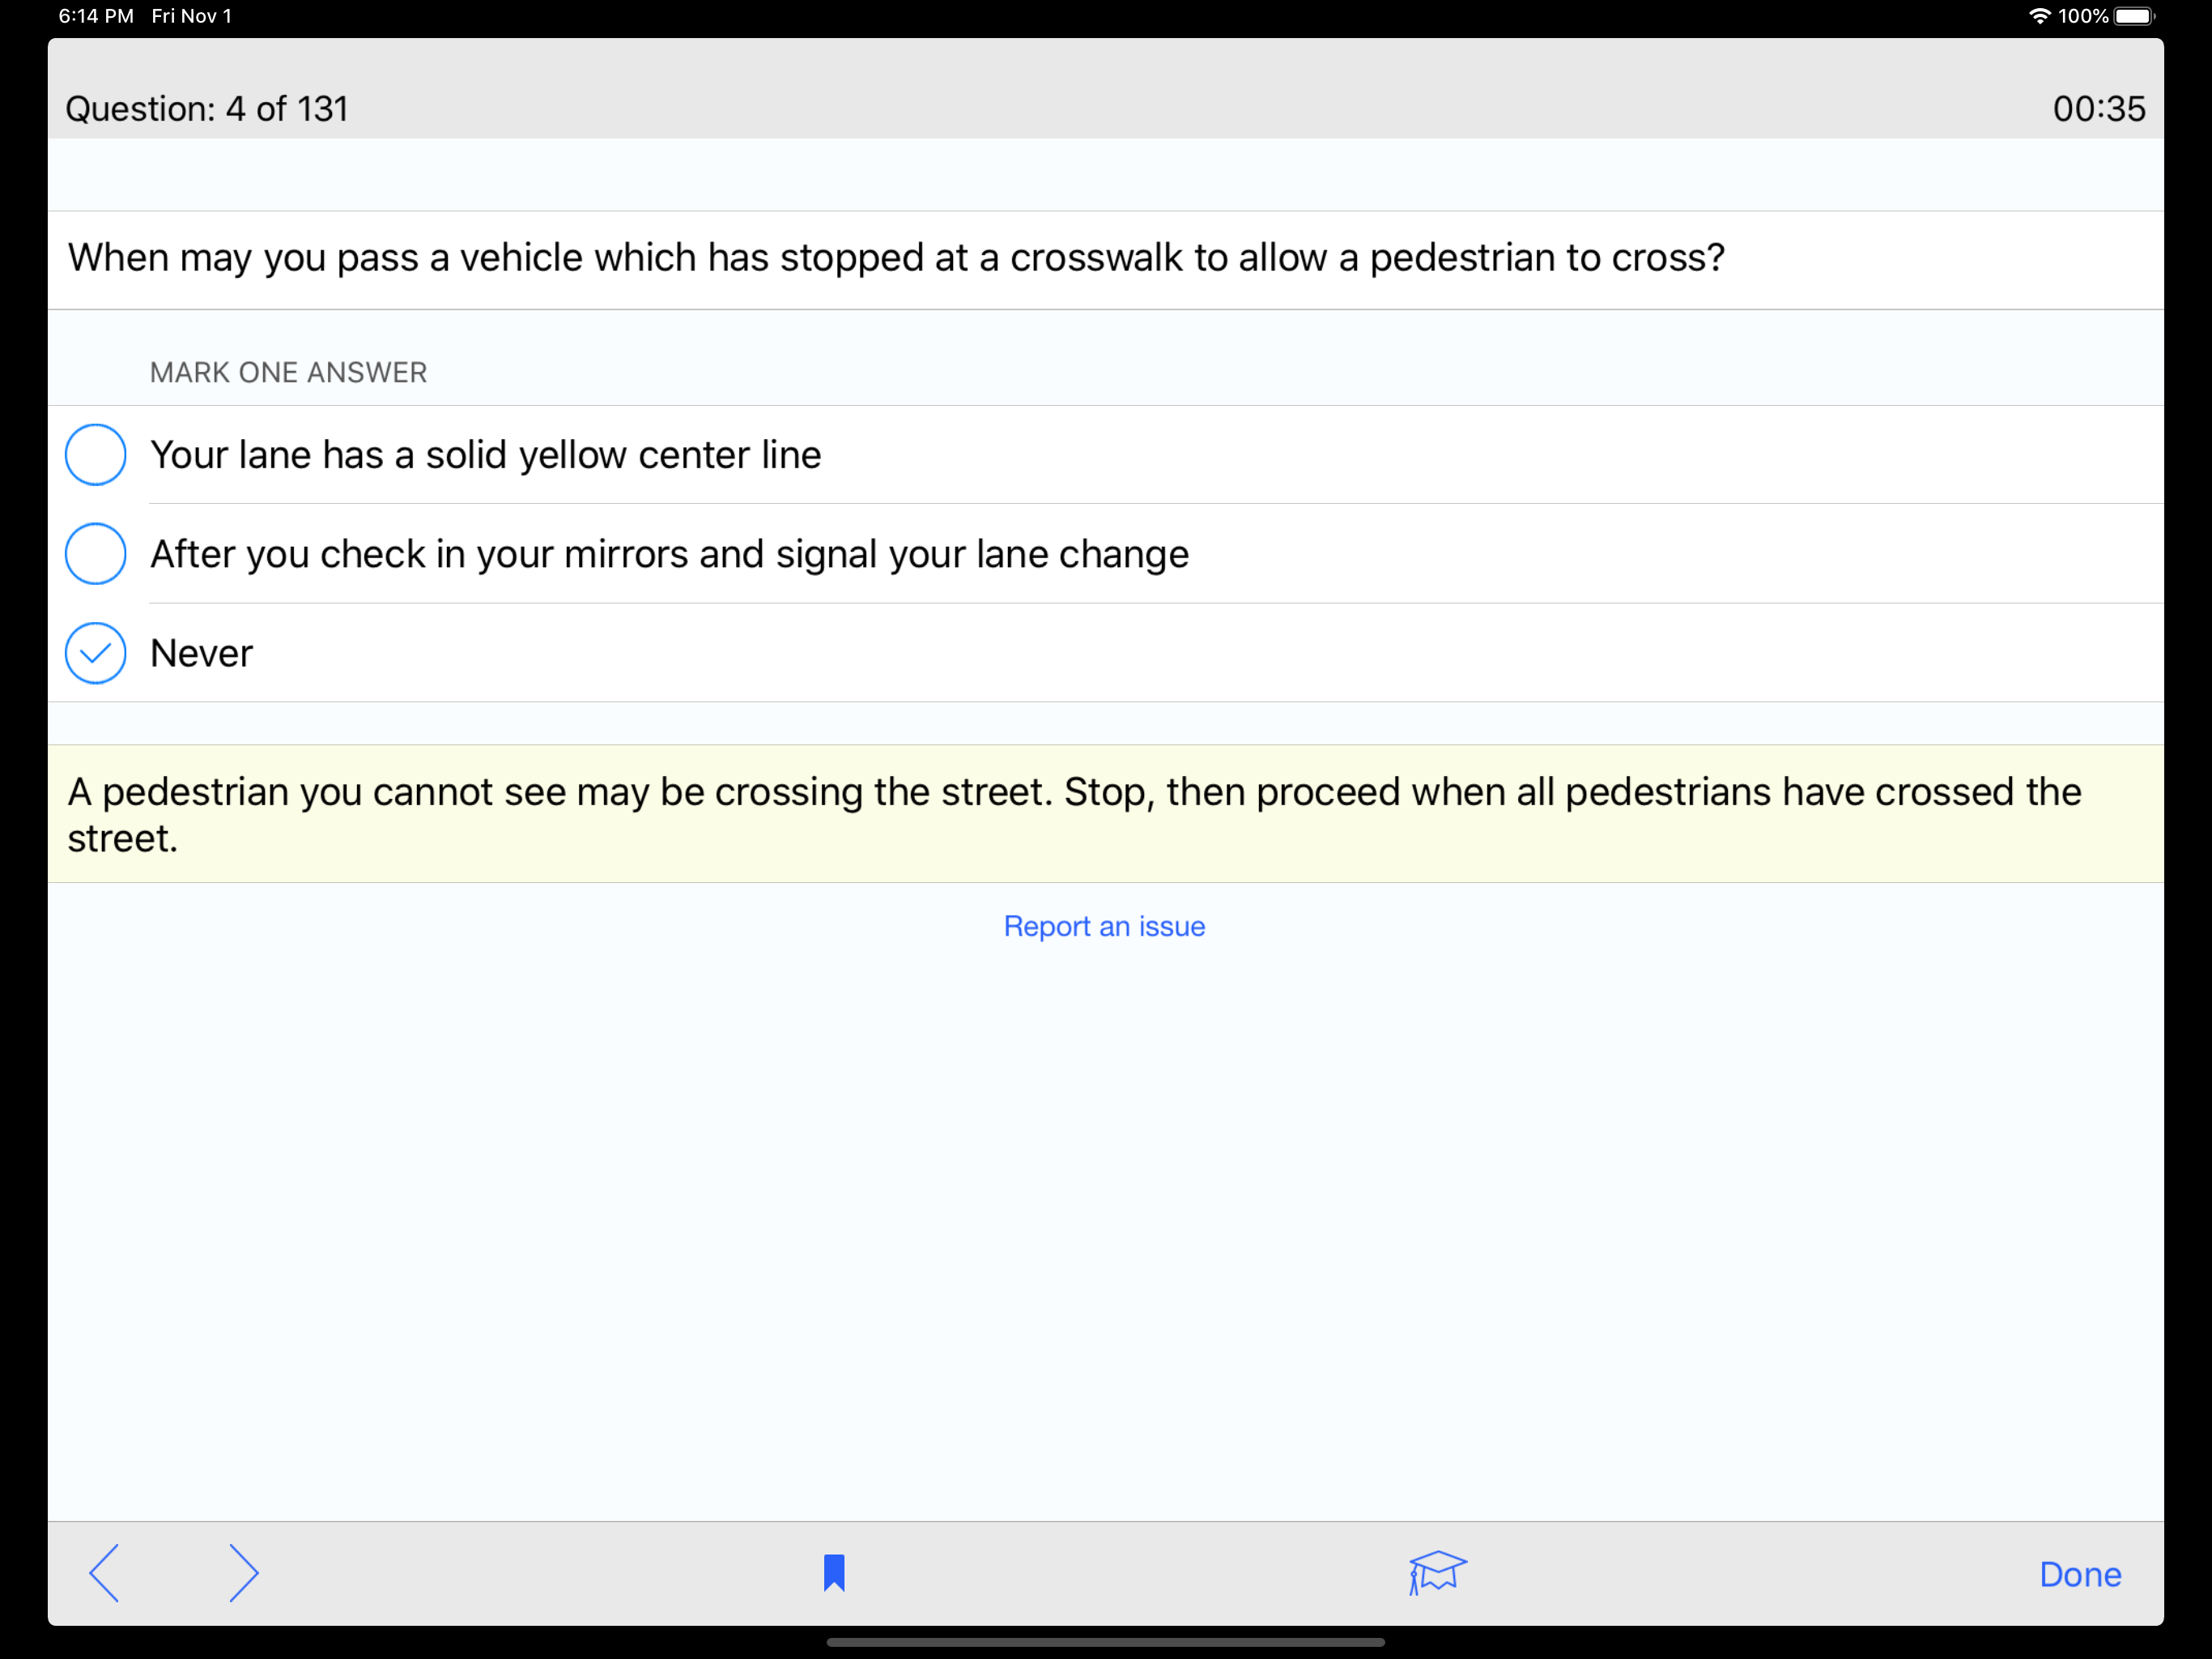Tap the "MARK ONE ANSWER" header

[x=288, y=371]
